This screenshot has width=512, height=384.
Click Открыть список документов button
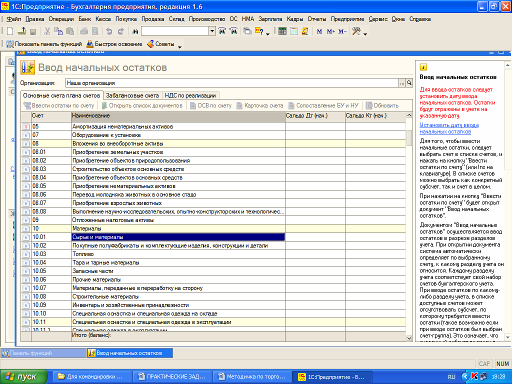tap(142, 105)
